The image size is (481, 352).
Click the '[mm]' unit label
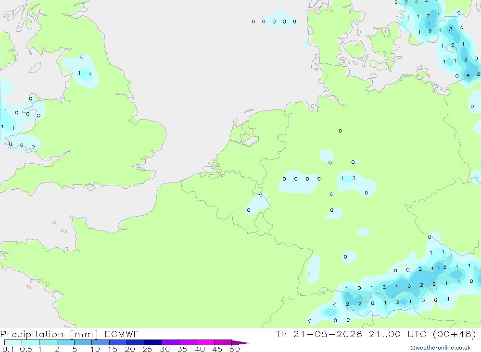84,334
